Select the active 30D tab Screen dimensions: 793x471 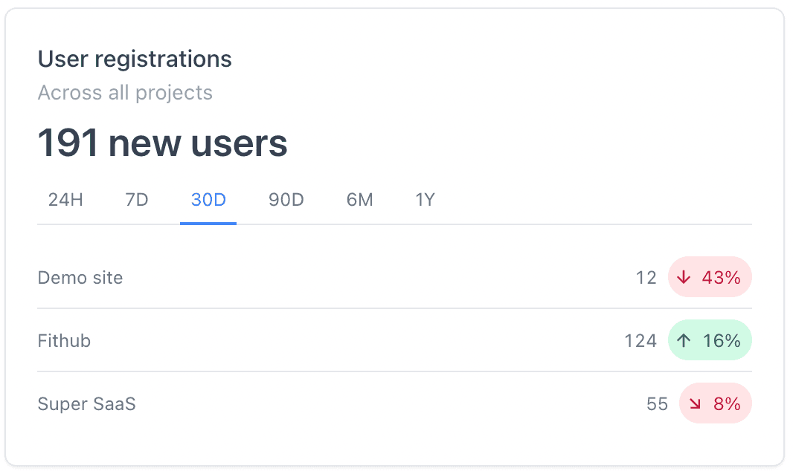(x=208, y=200)
